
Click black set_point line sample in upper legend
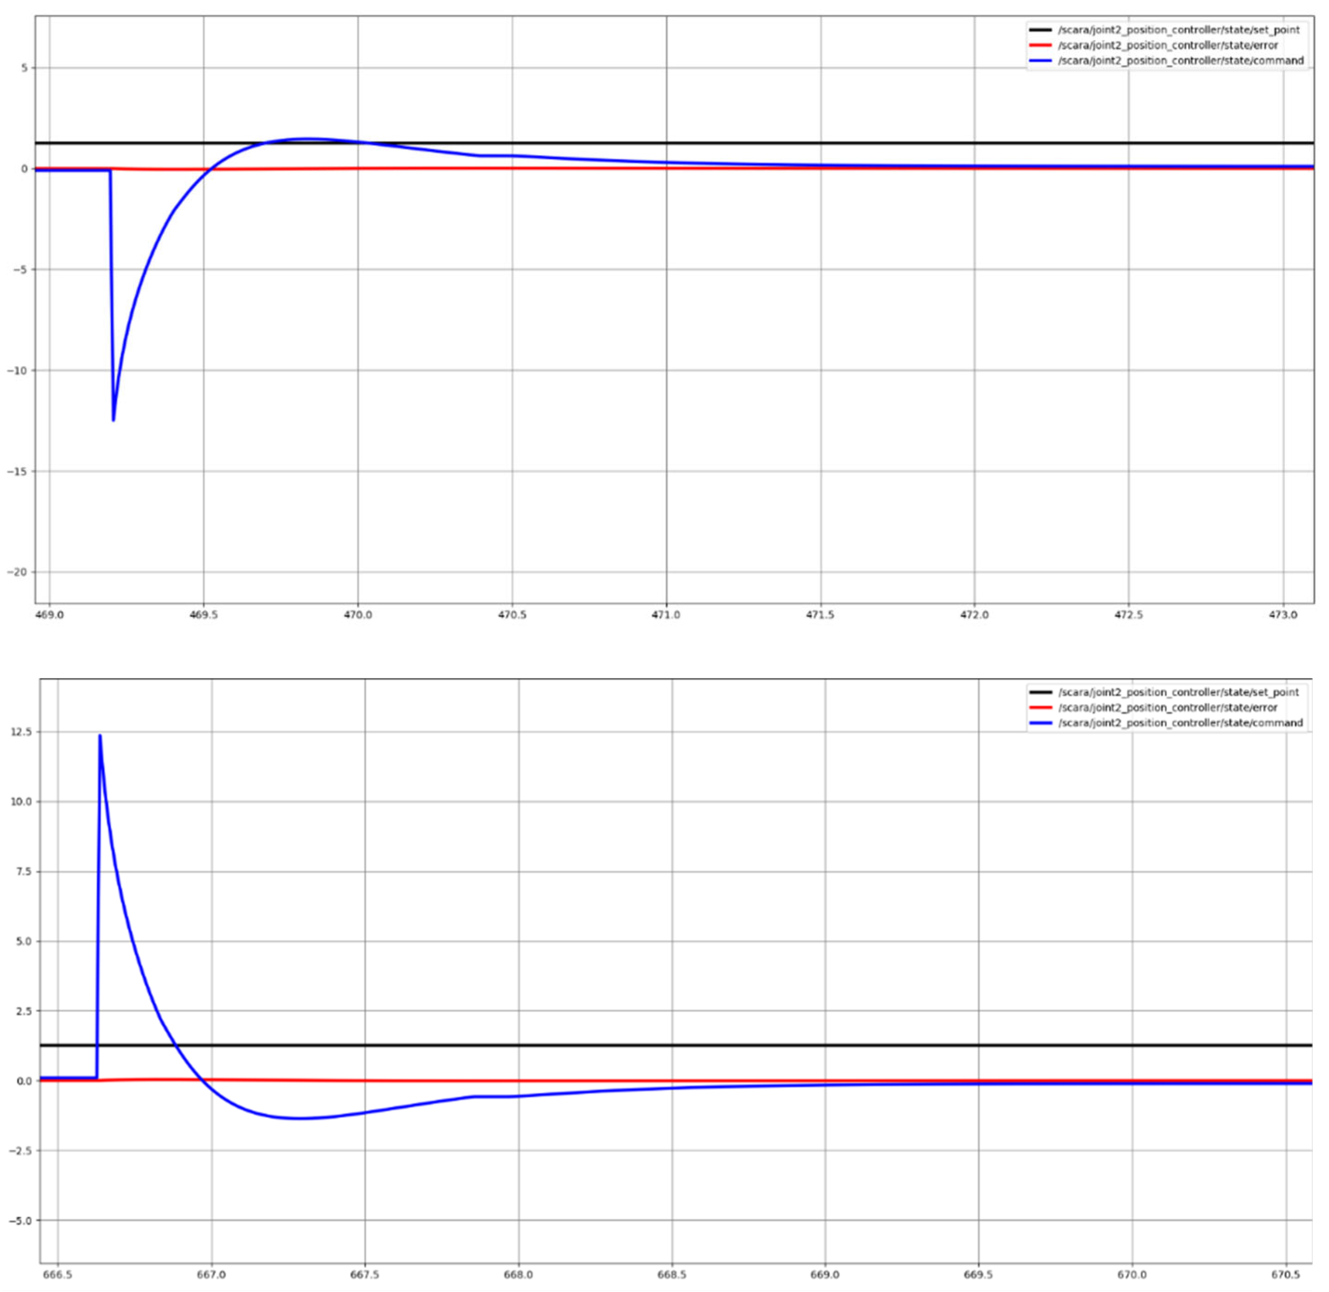pyautogui.click(x=1040, y=30)
